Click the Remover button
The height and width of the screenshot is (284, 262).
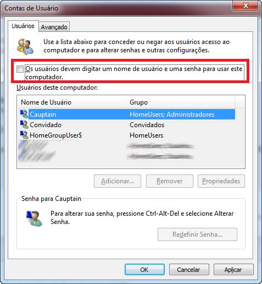coord(170,181)
